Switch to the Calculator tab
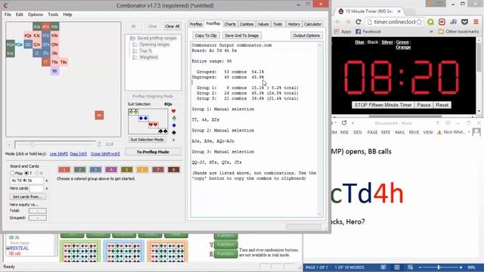Viewport: 484px width, 272px height. [x=312, y=24]
